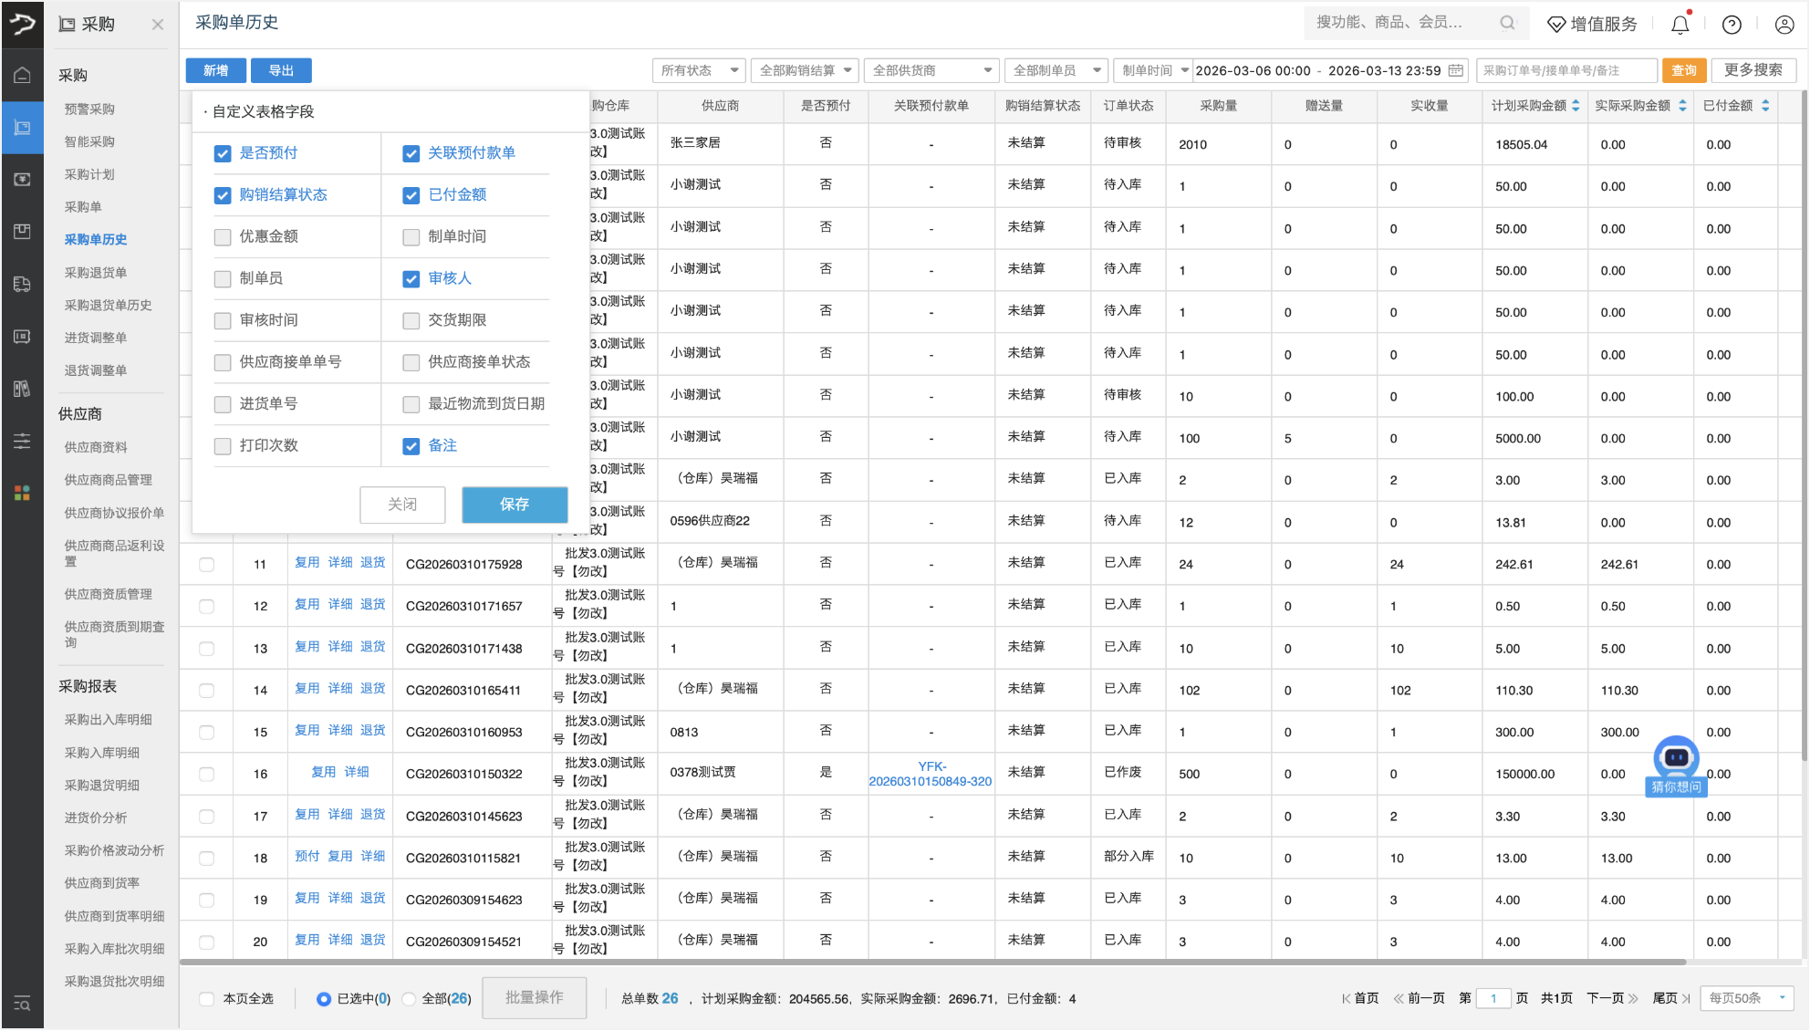Open the help question mark icon
This screenshot has width=1810, height=1031.
(1732, 25)
